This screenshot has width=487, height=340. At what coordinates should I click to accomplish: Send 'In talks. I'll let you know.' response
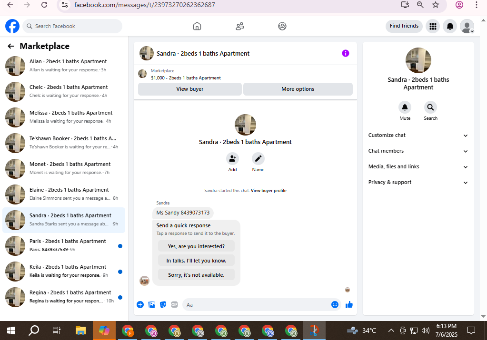[196, 261]
